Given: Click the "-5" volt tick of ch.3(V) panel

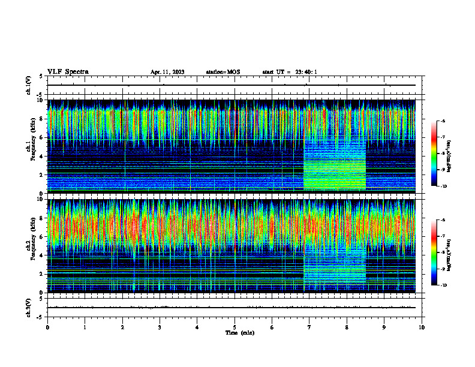Looking at the screenshot, I should tap(40, 317).
